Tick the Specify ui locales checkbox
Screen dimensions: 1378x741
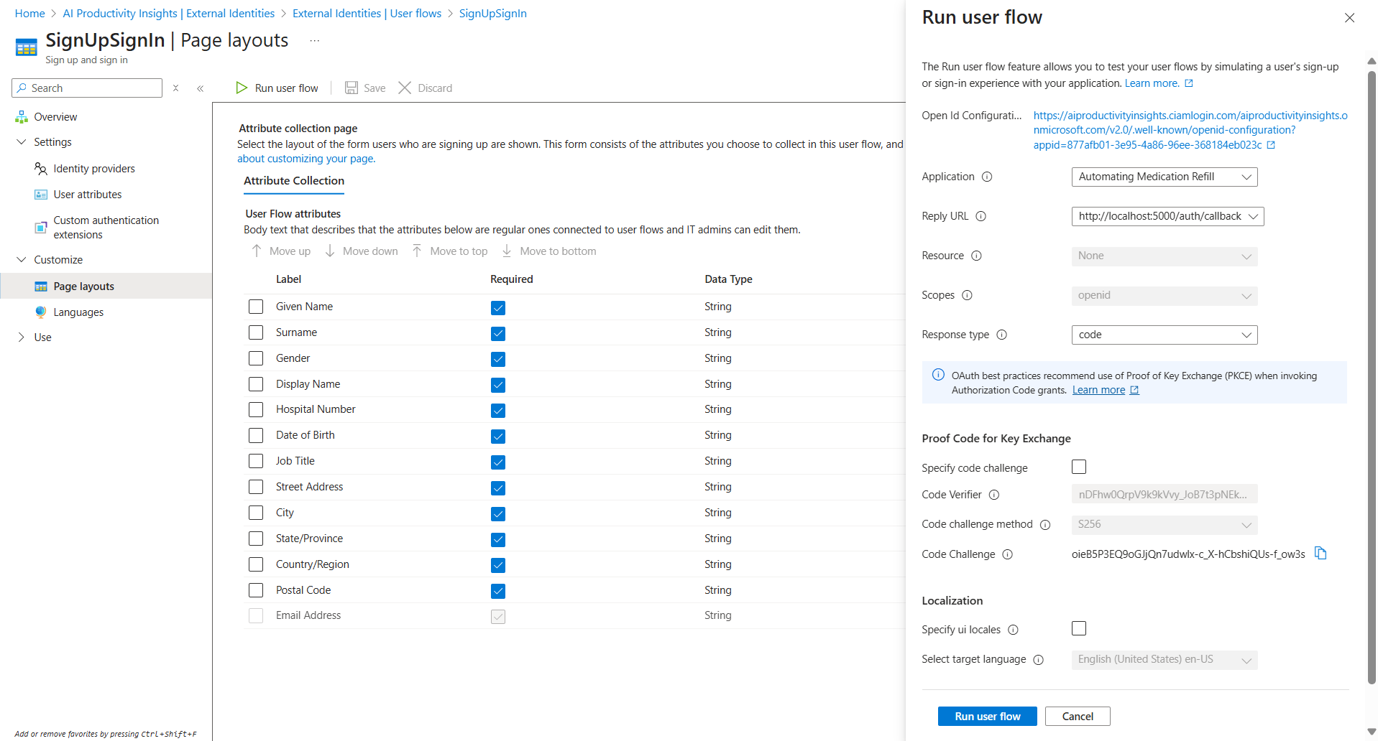1078,628
